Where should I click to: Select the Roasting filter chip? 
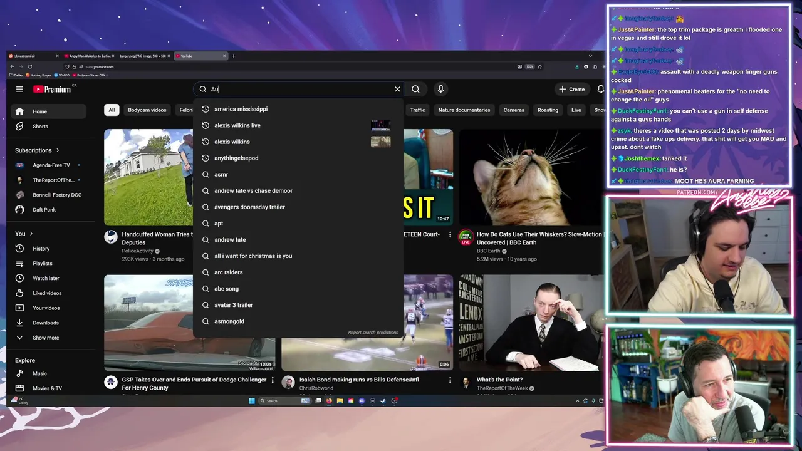tap(548, 110)
